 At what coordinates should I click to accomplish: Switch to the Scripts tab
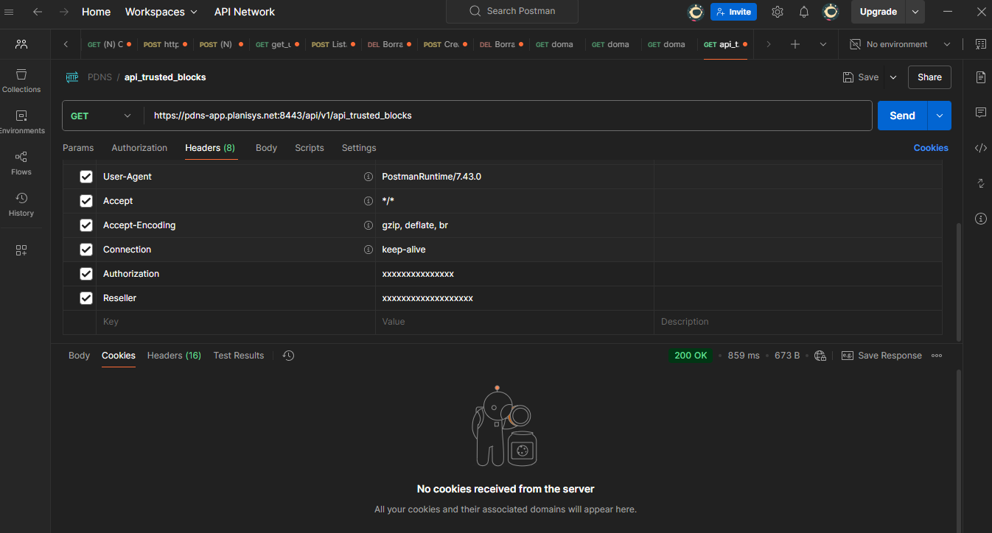pos(310,148)
